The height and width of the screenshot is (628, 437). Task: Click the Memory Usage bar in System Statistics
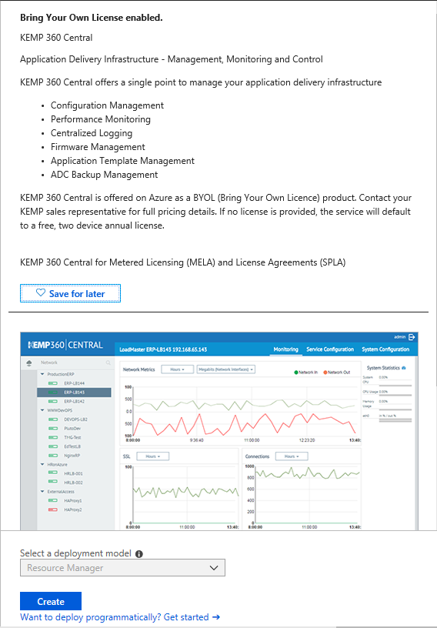click(395, 409)
